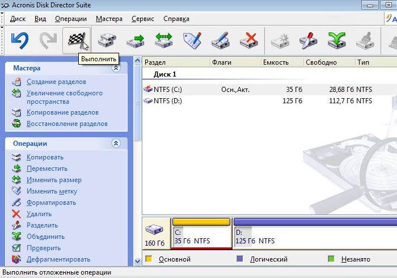The width and height of the screenshot is (397, 278).
Task: Click sidebar scrollbar up arrow
Action: (x=137, y=61)
